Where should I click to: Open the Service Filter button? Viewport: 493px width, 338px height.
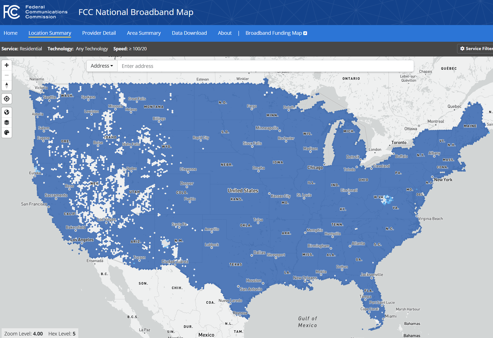tap(475, 49)
